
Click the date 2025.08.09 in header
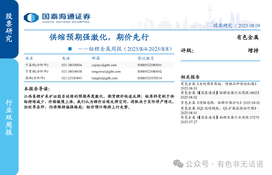pyautogui.click(x=249, y=26)
